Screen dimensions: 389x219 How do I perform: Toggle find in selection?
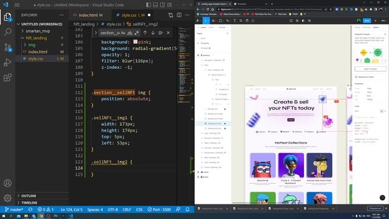click(x=160, y=33)
